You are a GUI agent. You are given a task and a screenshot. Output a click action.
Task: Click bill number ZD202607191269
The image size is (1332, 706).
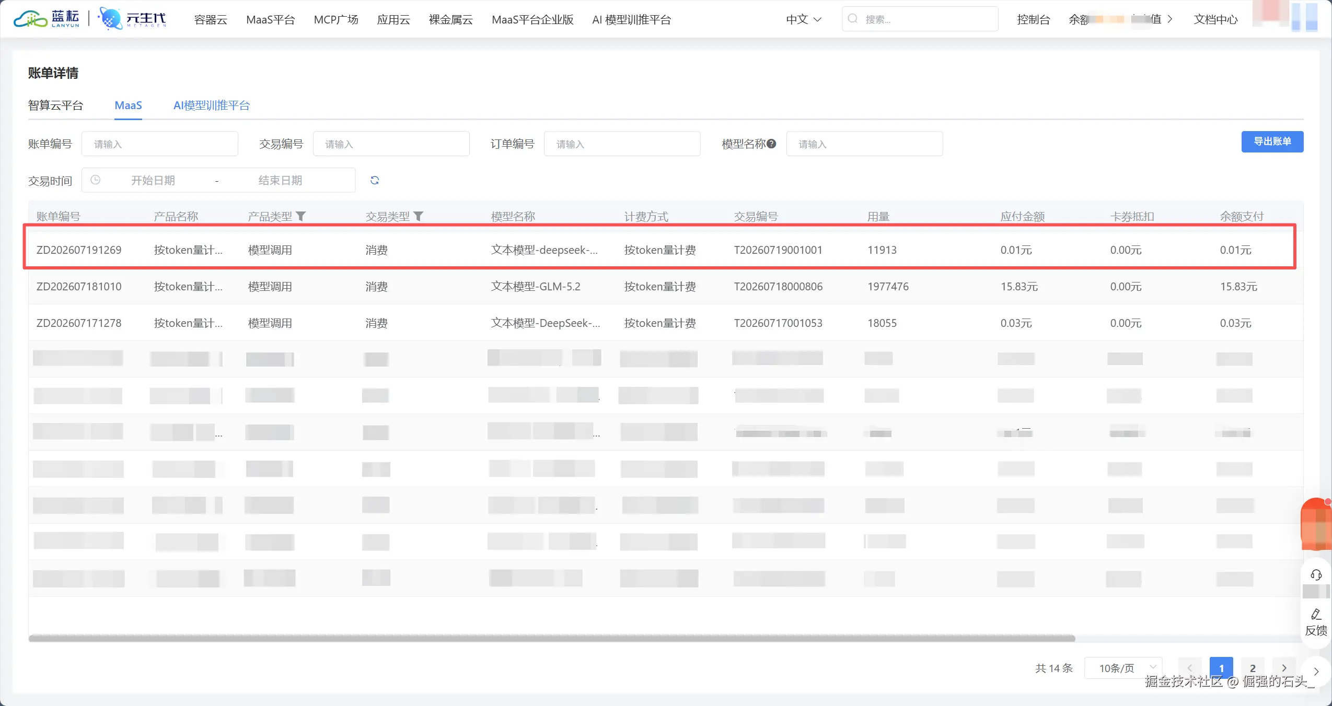[79, 250]
